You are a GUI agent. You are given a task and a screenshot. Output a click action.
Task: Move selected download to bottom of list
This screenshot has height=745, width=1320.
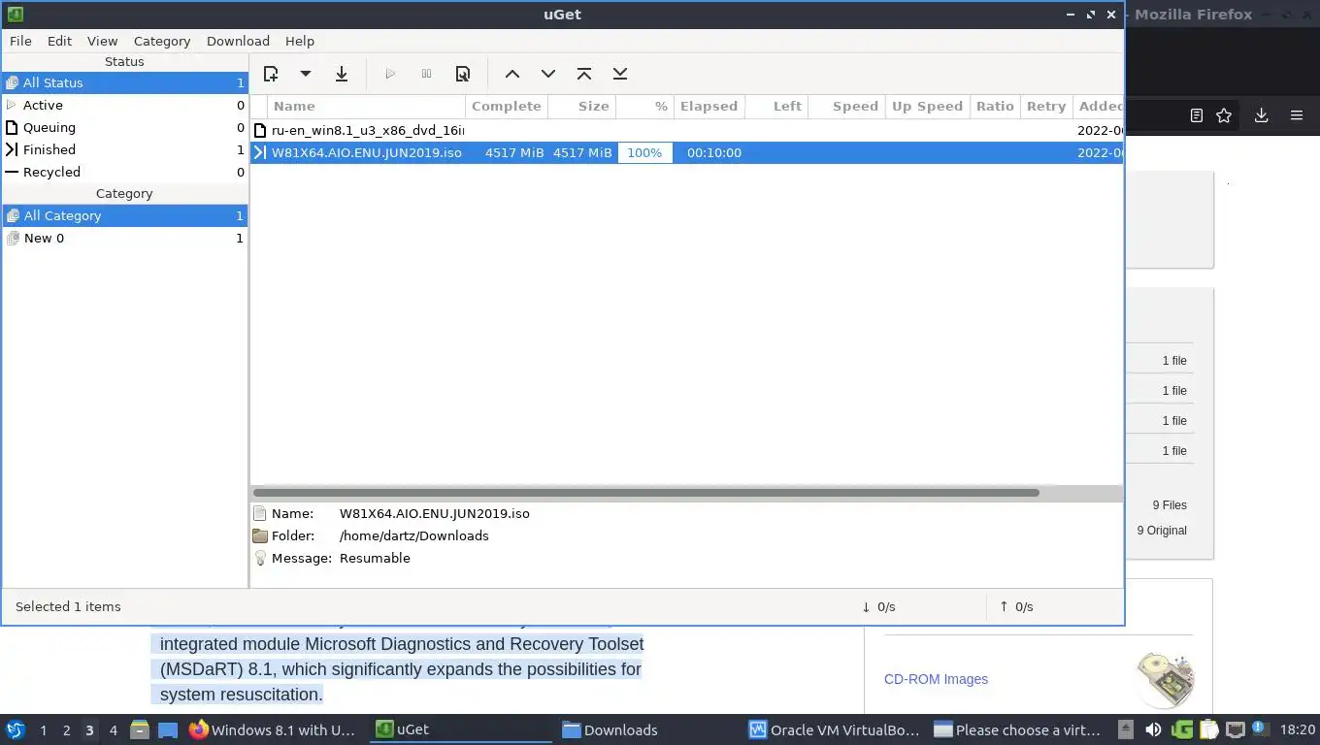620,74
